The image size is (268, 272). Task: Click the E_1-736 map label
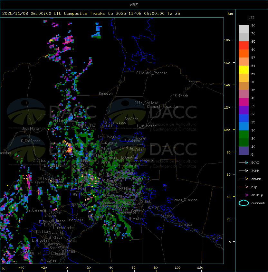(x=181, y=96)
